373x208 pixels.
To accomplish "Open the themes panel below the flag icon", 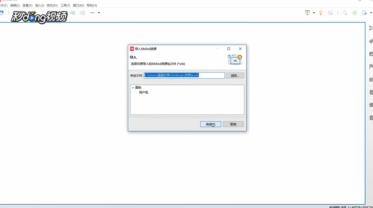I will (x=371, y=80).
